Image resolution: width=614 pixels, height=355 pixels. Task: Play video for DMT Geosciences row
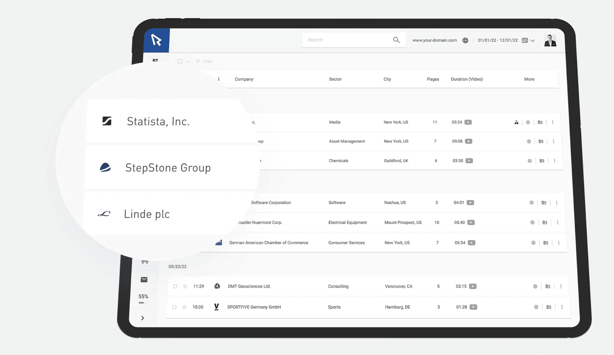click(473, 286)
